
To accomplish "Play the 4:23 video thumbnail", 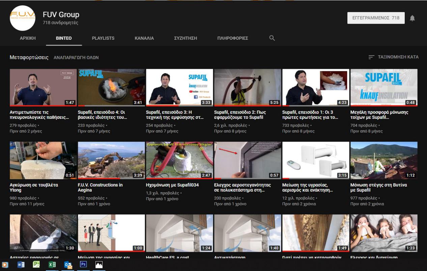I will 316,88.
